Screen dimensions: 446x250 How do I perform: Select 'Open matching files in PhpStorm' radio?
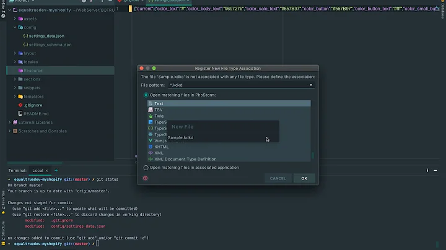146,95
